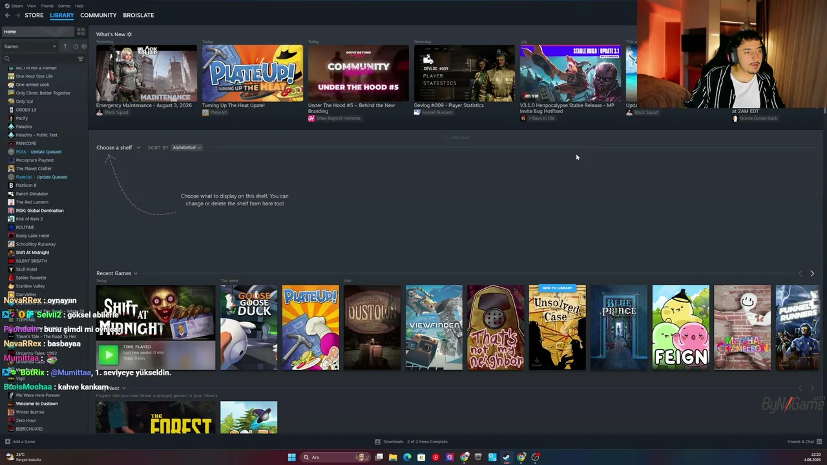Expand the Games filter dropdown
The image size is (827, 465).
pos(30,46)
